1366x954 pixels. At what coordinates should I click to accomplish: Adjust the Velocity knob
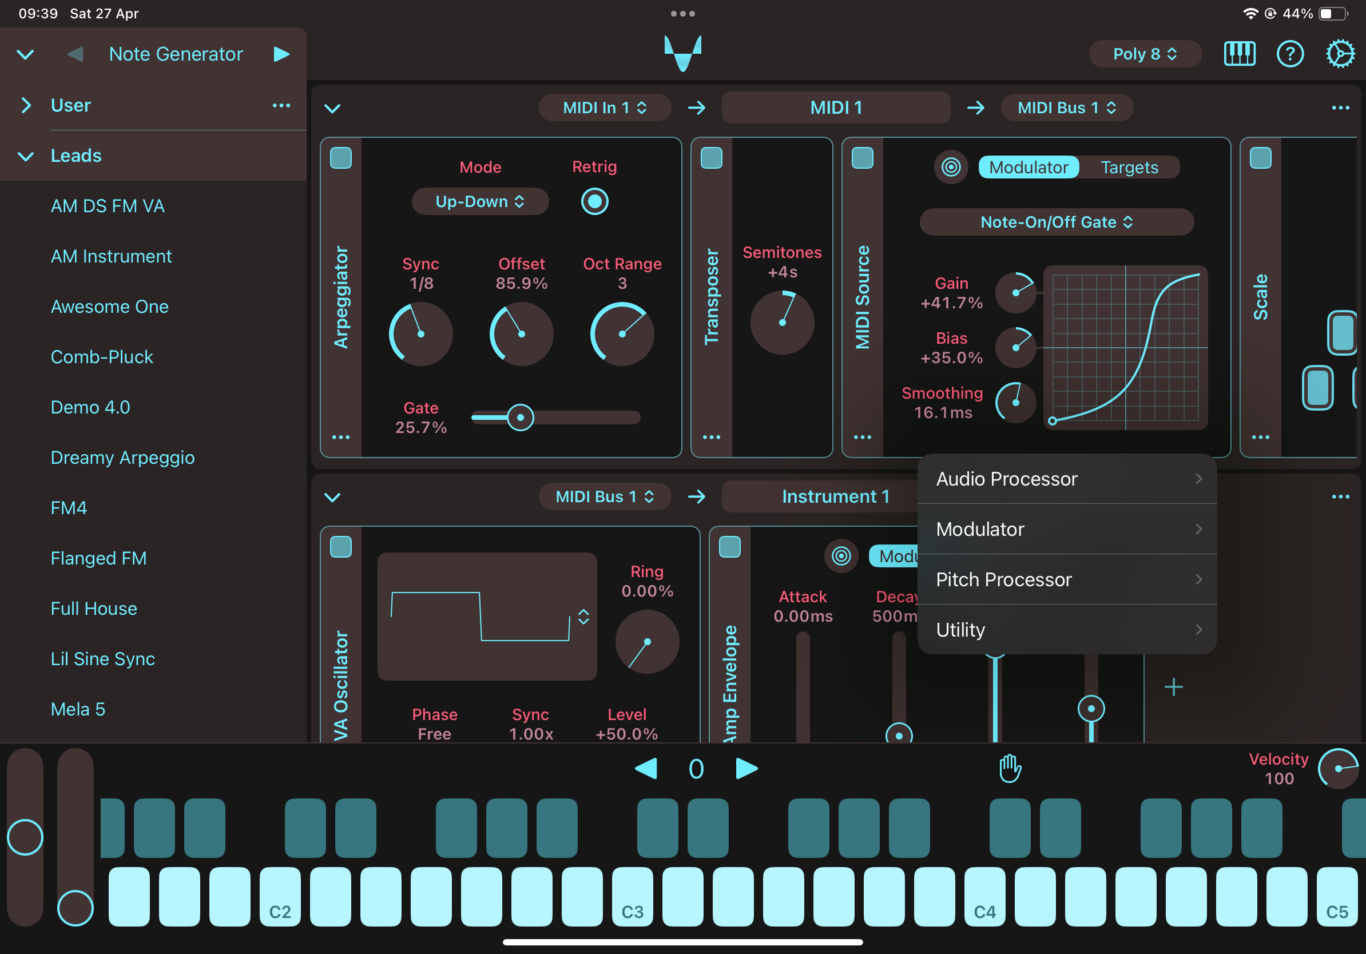point(1338,769)
